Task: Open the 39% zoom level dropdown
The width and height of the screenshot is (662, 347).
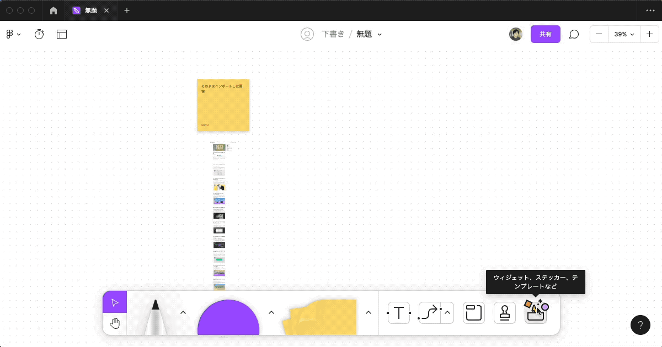Action: (624, 34)
